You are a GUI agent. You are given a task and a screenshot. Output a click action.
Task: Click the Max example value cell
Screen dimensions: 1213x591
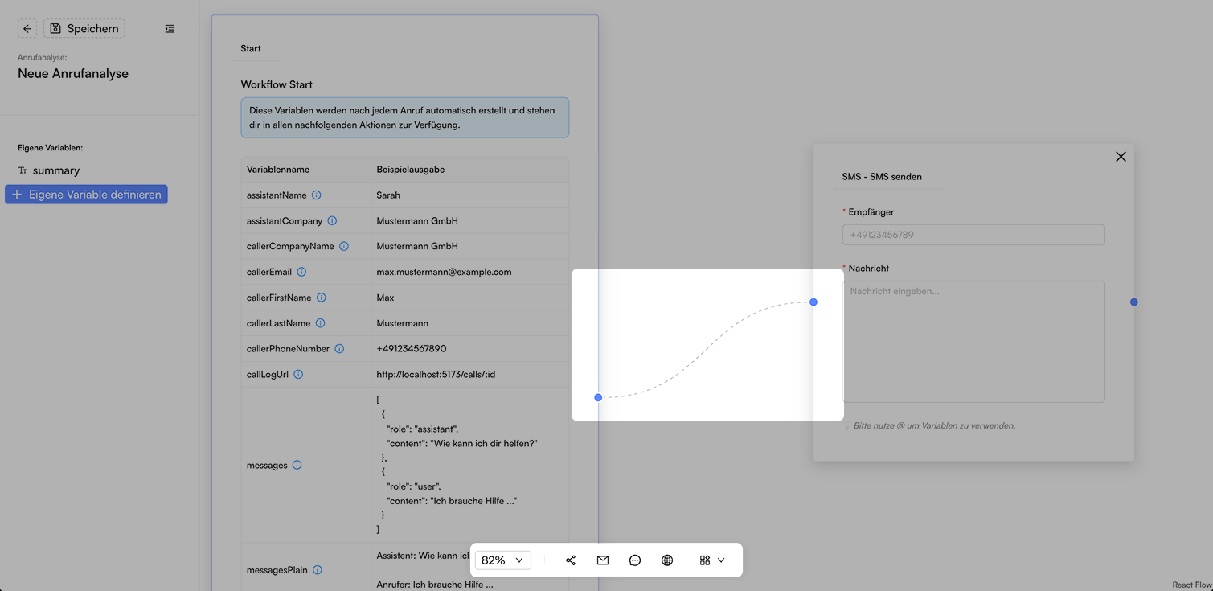click(469, 298)
